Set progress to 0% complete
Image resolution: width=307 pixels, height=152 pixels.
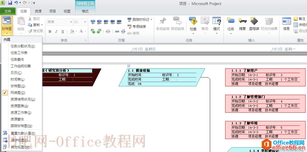(93, 22)
